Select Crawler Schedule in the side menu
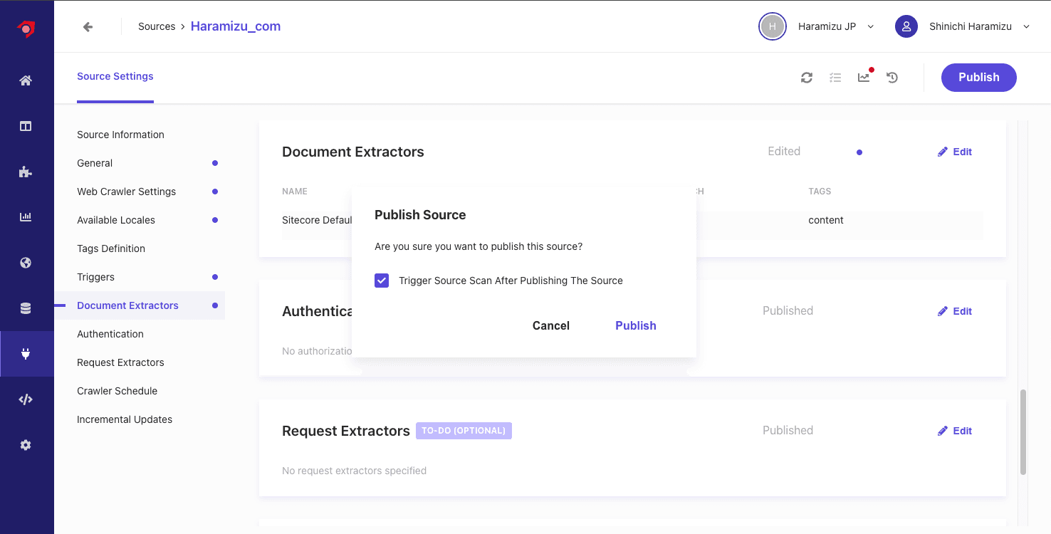Viewport: 1051px width, 534px height. tap(117, 391)
